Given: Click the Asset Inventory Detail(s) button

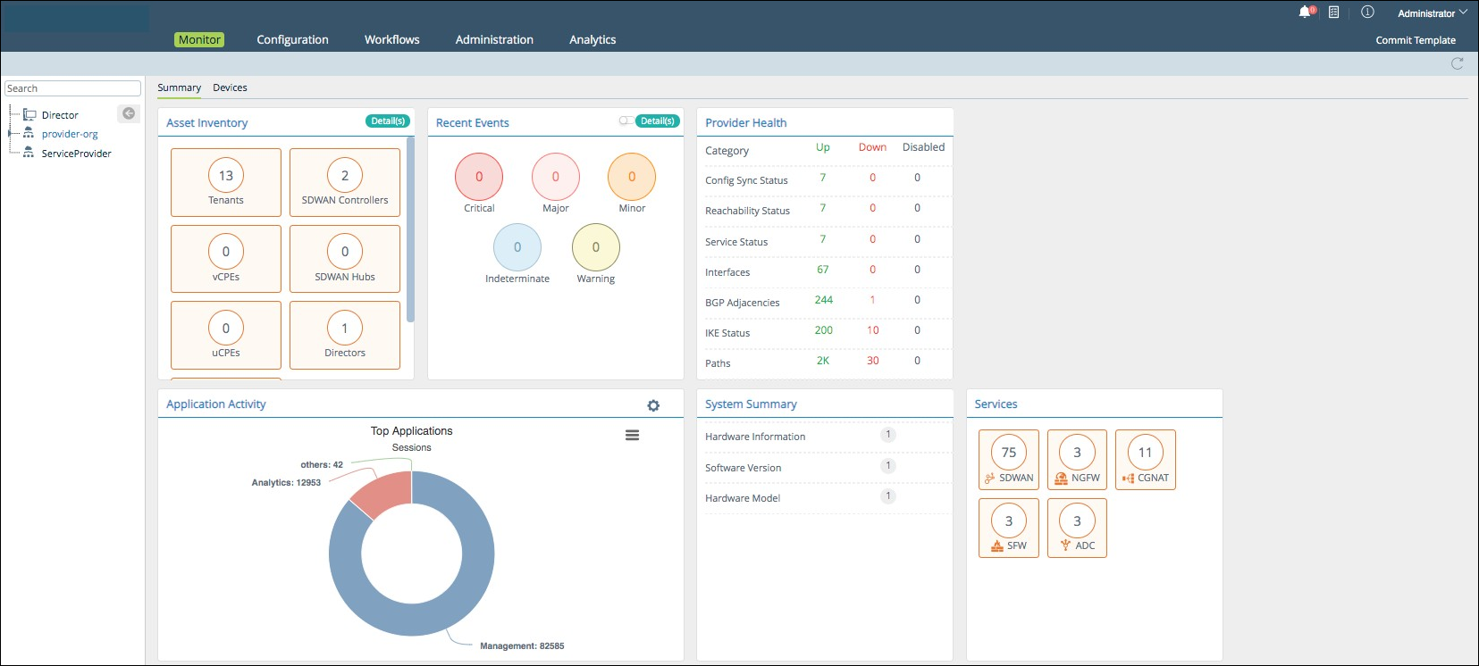Looking at the screenshot, I should pyautogui.click(x=388, y=121).
